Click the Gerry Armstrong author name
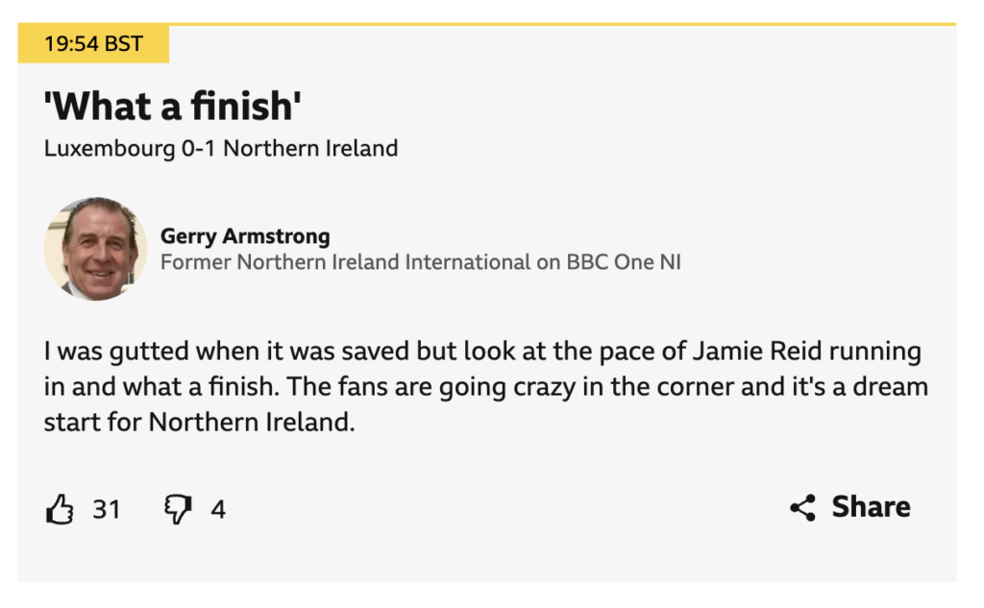Viewport: 984px width, 608px height. (245, 236)
